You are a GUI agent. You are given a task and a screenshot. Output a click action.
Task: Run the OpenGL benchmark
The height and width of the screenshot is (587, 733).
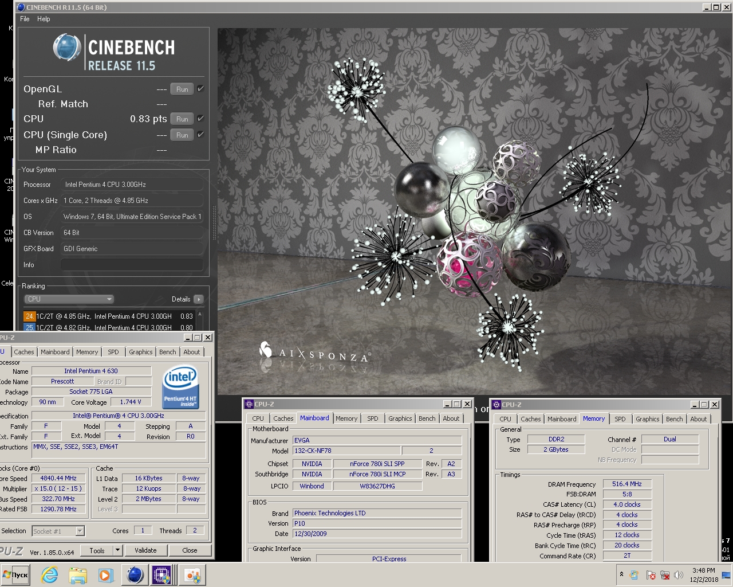tap(182, 89)
